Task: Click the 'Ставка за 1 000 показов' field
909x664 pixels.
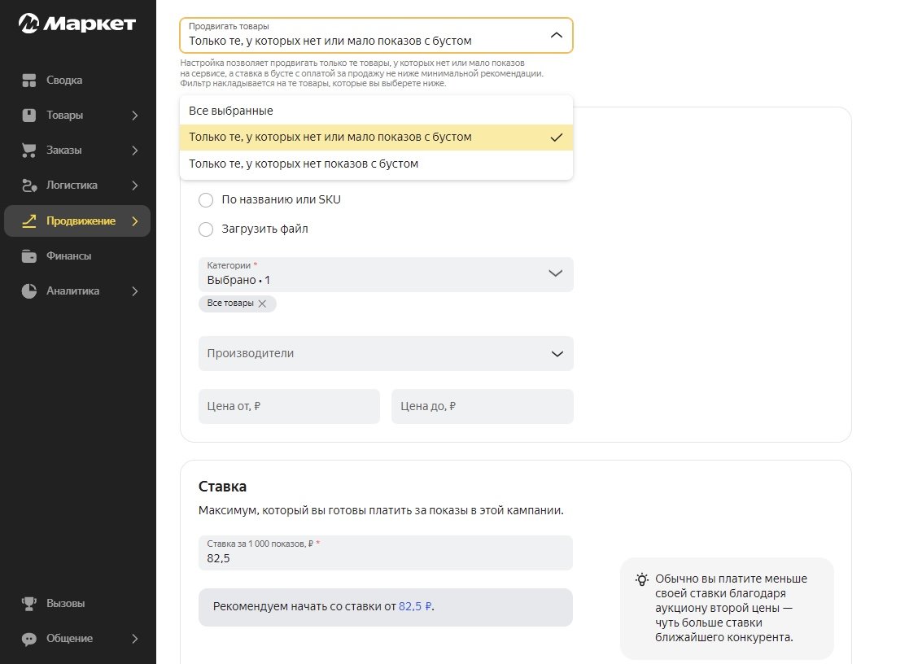Action: 386,558
